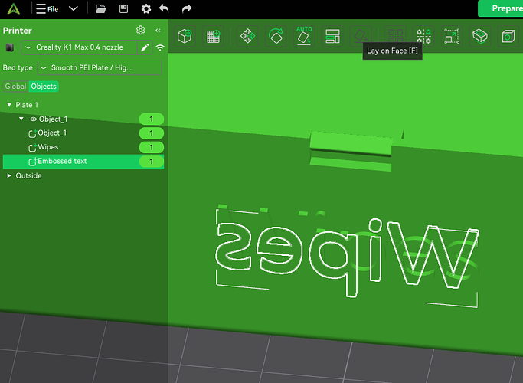Screen dimensions: 523x383
Task: Click the Open folder icon
Action: 101,9
